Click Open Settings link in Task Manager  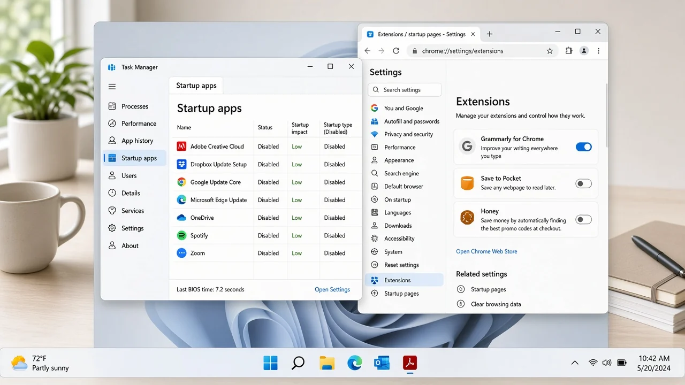(x=332, y=289)
